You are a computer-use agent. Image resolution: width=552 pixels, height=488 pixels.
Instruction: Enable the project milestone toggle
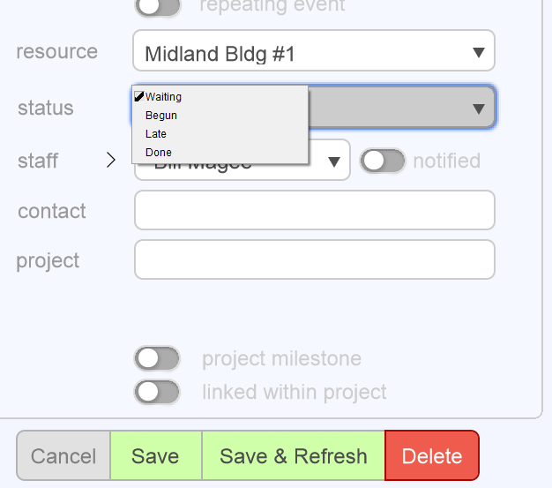click(x=157, y=359)
